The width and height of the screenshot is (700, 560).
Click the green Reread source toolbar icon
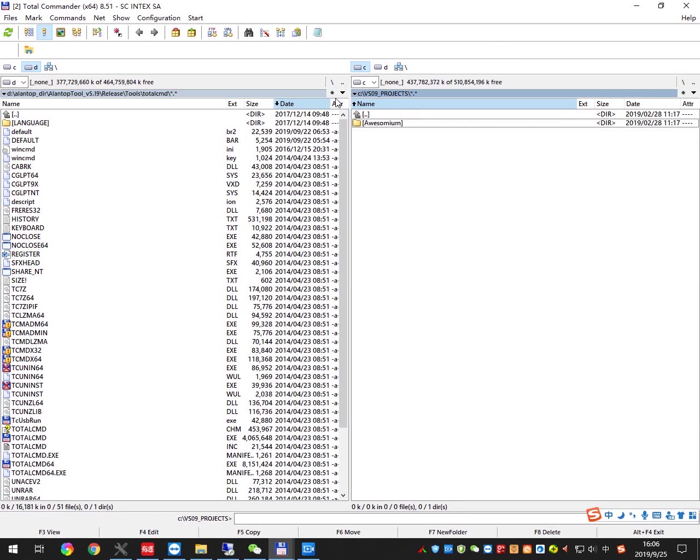pyautogui.click(x=8, y=33)
